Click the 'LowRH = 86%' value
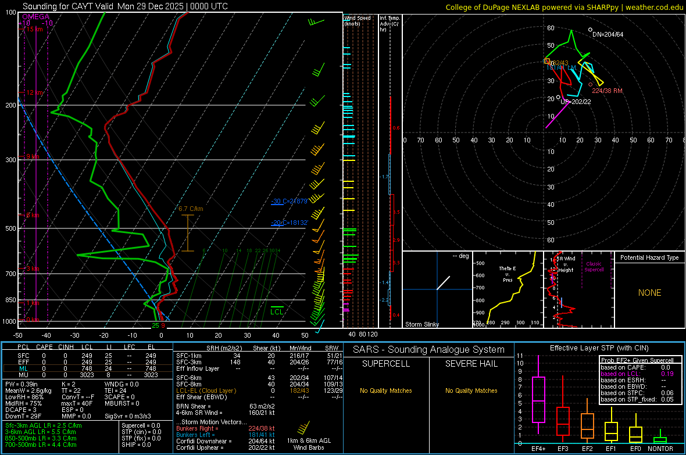This screenshot has height=455, width=686. pos(24,397)
